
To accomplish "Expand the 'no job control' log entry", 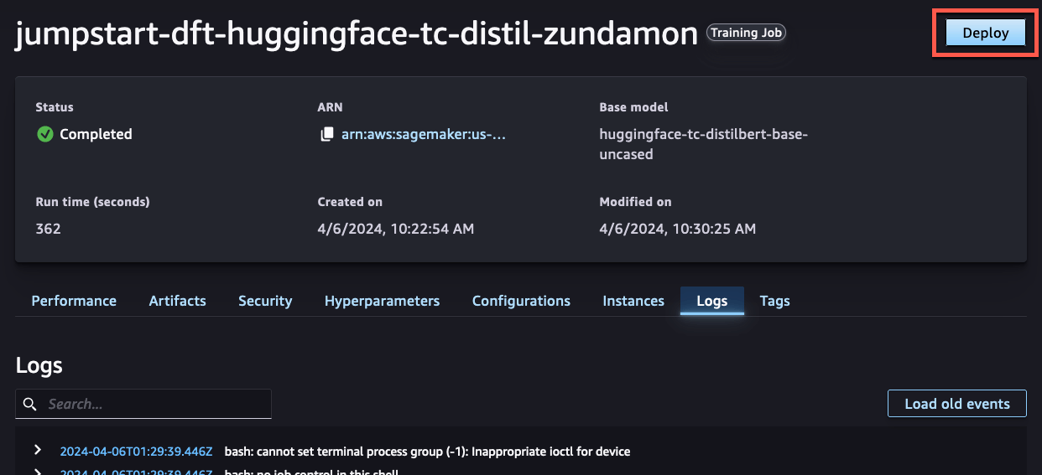I will (37, 472).
